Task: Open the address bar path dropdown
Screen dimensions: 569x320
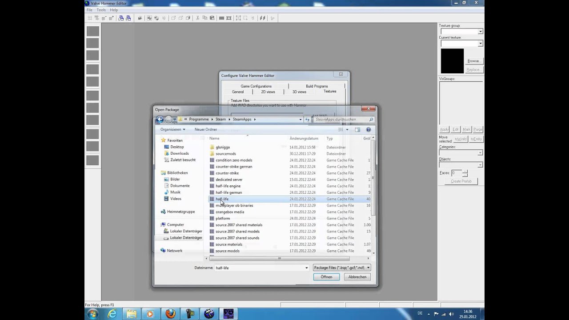Action: pyautogui.click(x=301, y=119)
